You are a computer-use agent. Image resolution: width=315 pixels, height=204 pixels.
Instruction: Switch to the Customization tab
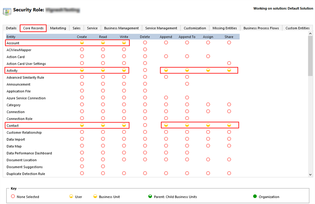(195, 28)
